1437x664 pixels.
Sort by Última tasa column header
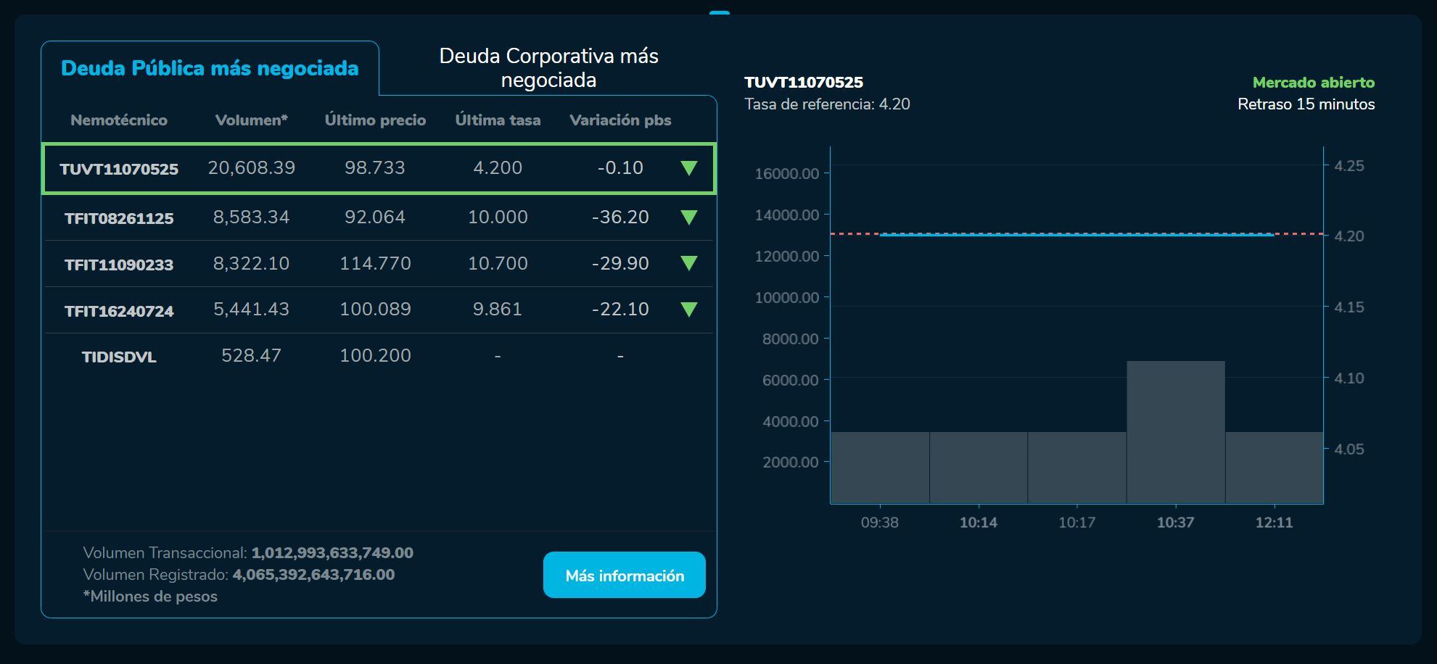tap(498, 120)
